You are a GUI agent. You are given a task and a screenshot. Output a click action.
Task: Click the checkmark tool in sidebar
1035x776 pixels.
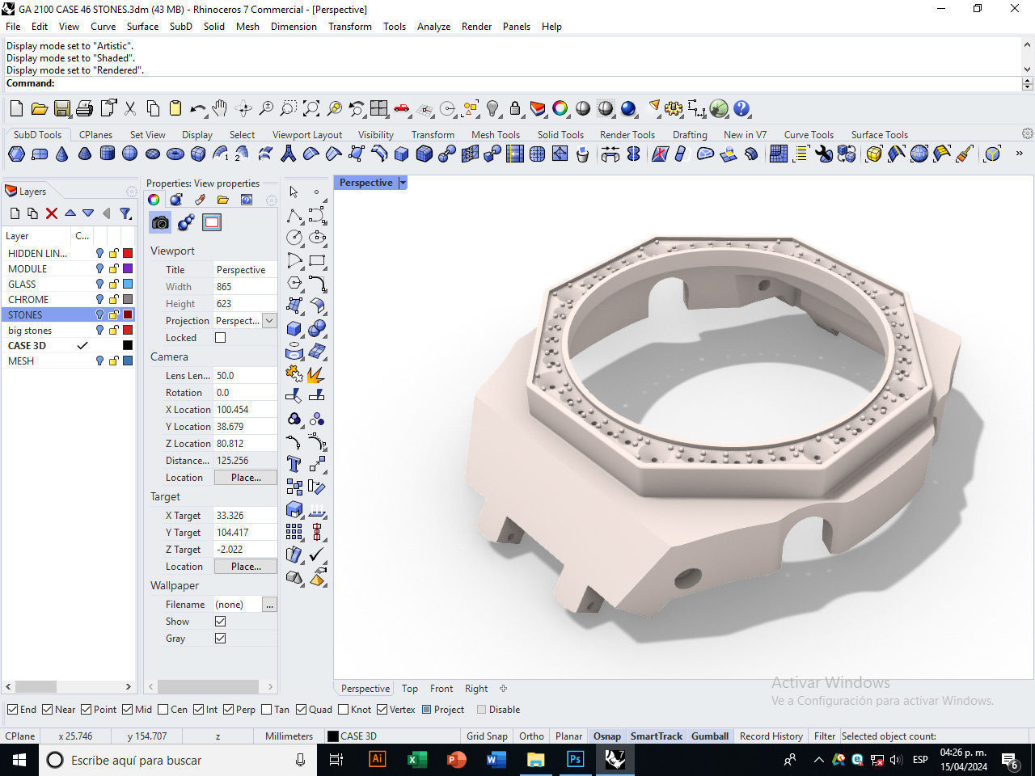[317, 555]
